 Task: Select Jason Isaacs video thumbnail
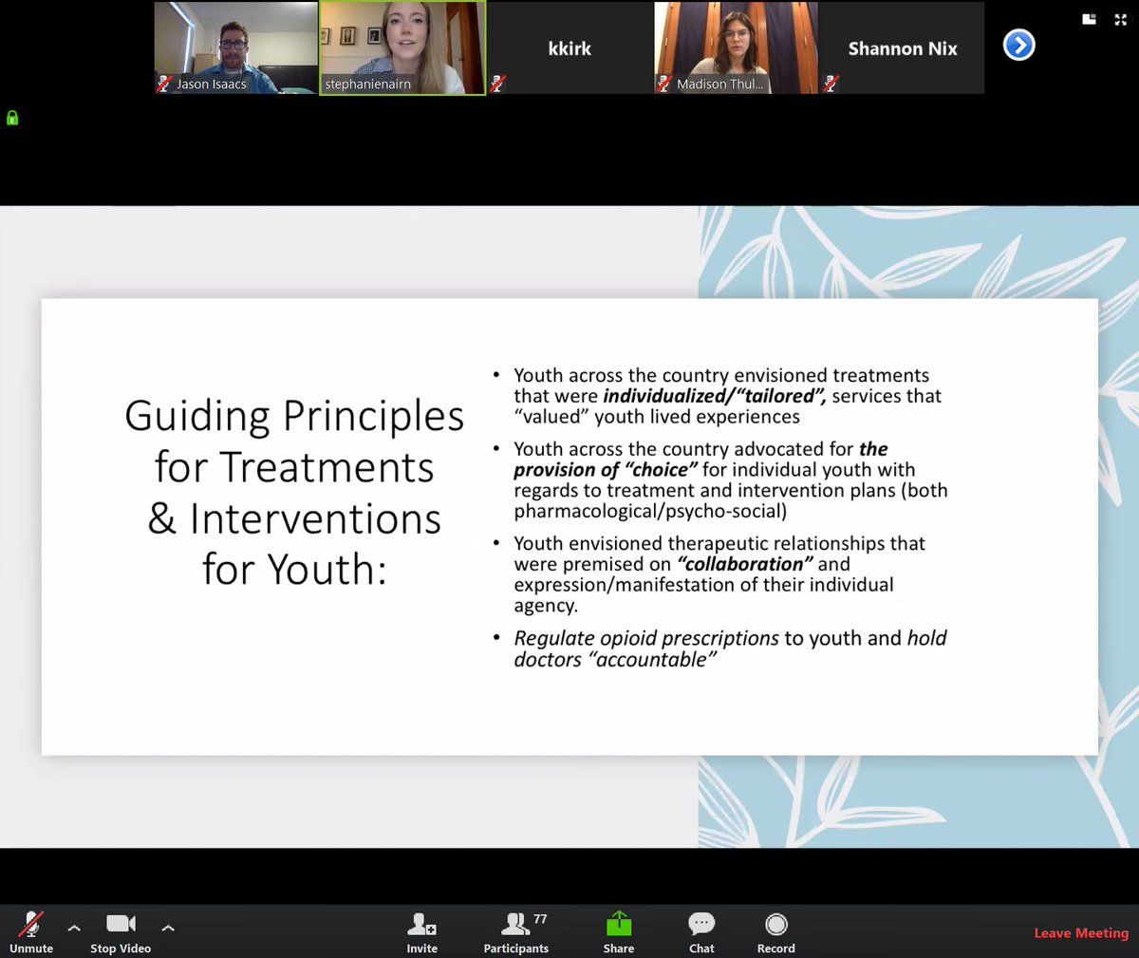236,47
